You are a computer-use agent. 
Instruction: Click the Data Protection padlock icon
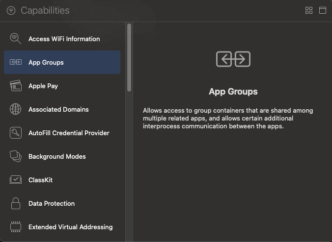coord(16,203)
